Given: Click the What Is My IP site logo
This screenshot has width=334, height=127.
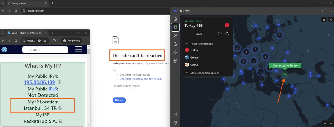Looking at the screenshot, I should coord(4,49).
